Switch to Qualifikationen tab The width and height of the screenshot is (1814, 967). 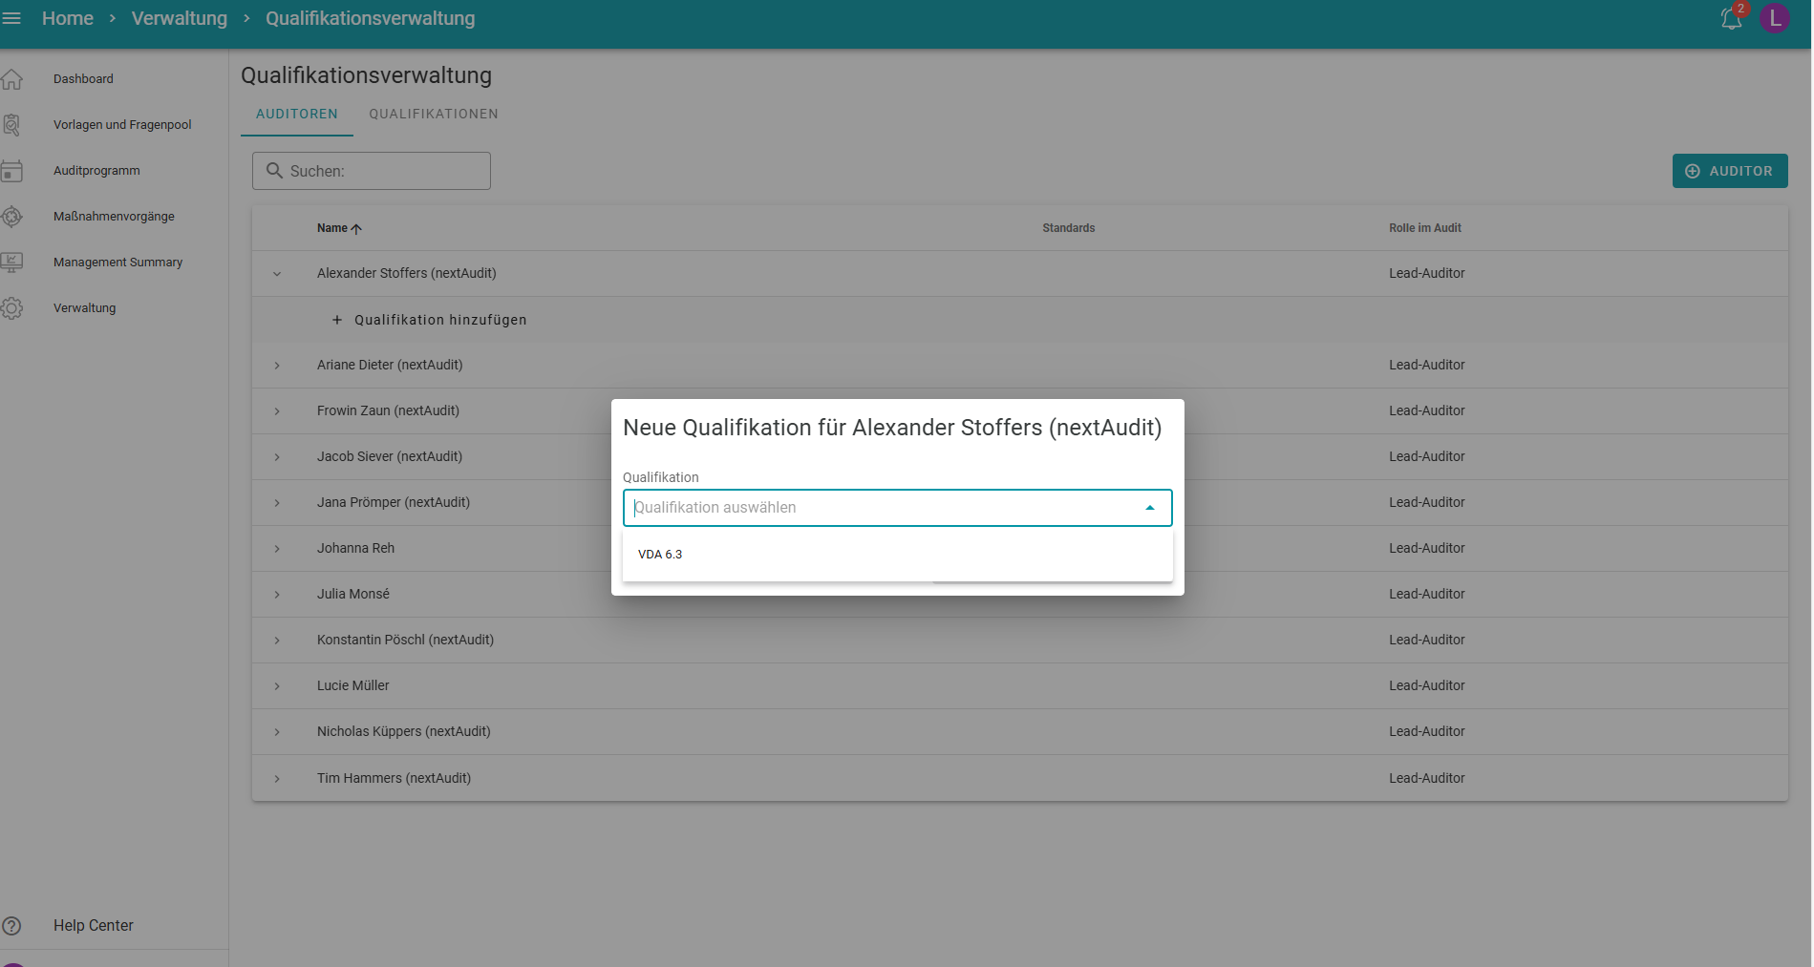tap(434, 114)
